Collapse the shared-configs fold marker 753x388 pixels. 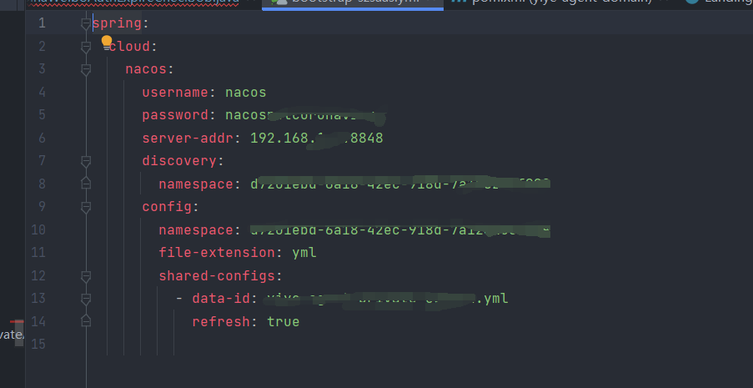[86, 276]
